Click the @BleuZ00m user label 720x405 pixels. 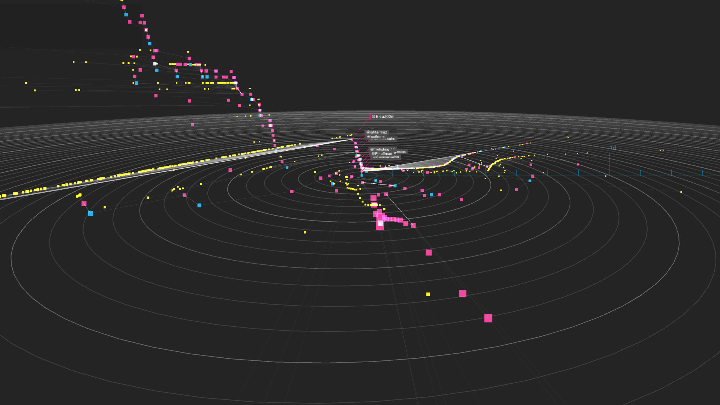383,117
